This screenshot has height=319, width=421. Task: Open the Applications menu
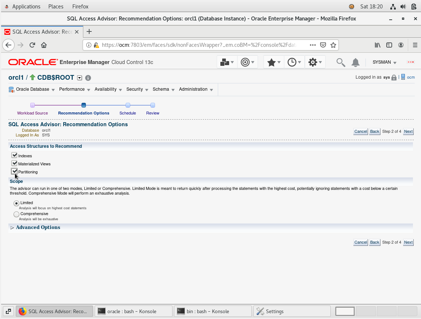point(26,7)
